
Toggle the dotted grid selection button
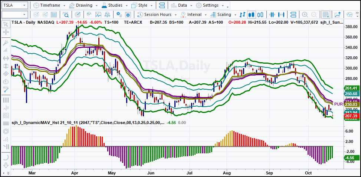325,14
